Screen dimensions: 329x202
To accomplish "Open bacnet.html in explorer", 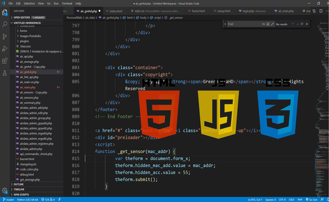I will click(36, 159).
